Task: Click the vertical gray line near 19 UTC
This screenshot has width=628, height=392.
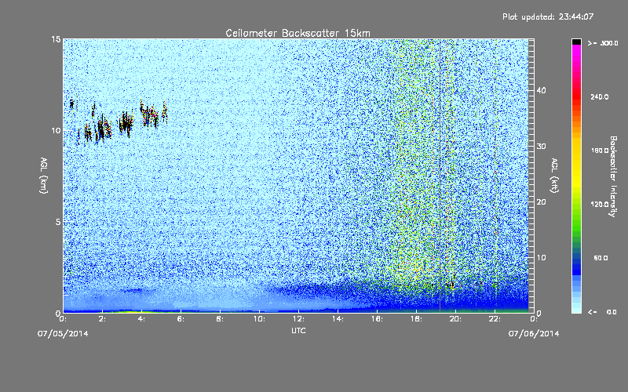Action: [x=440, y=176]
